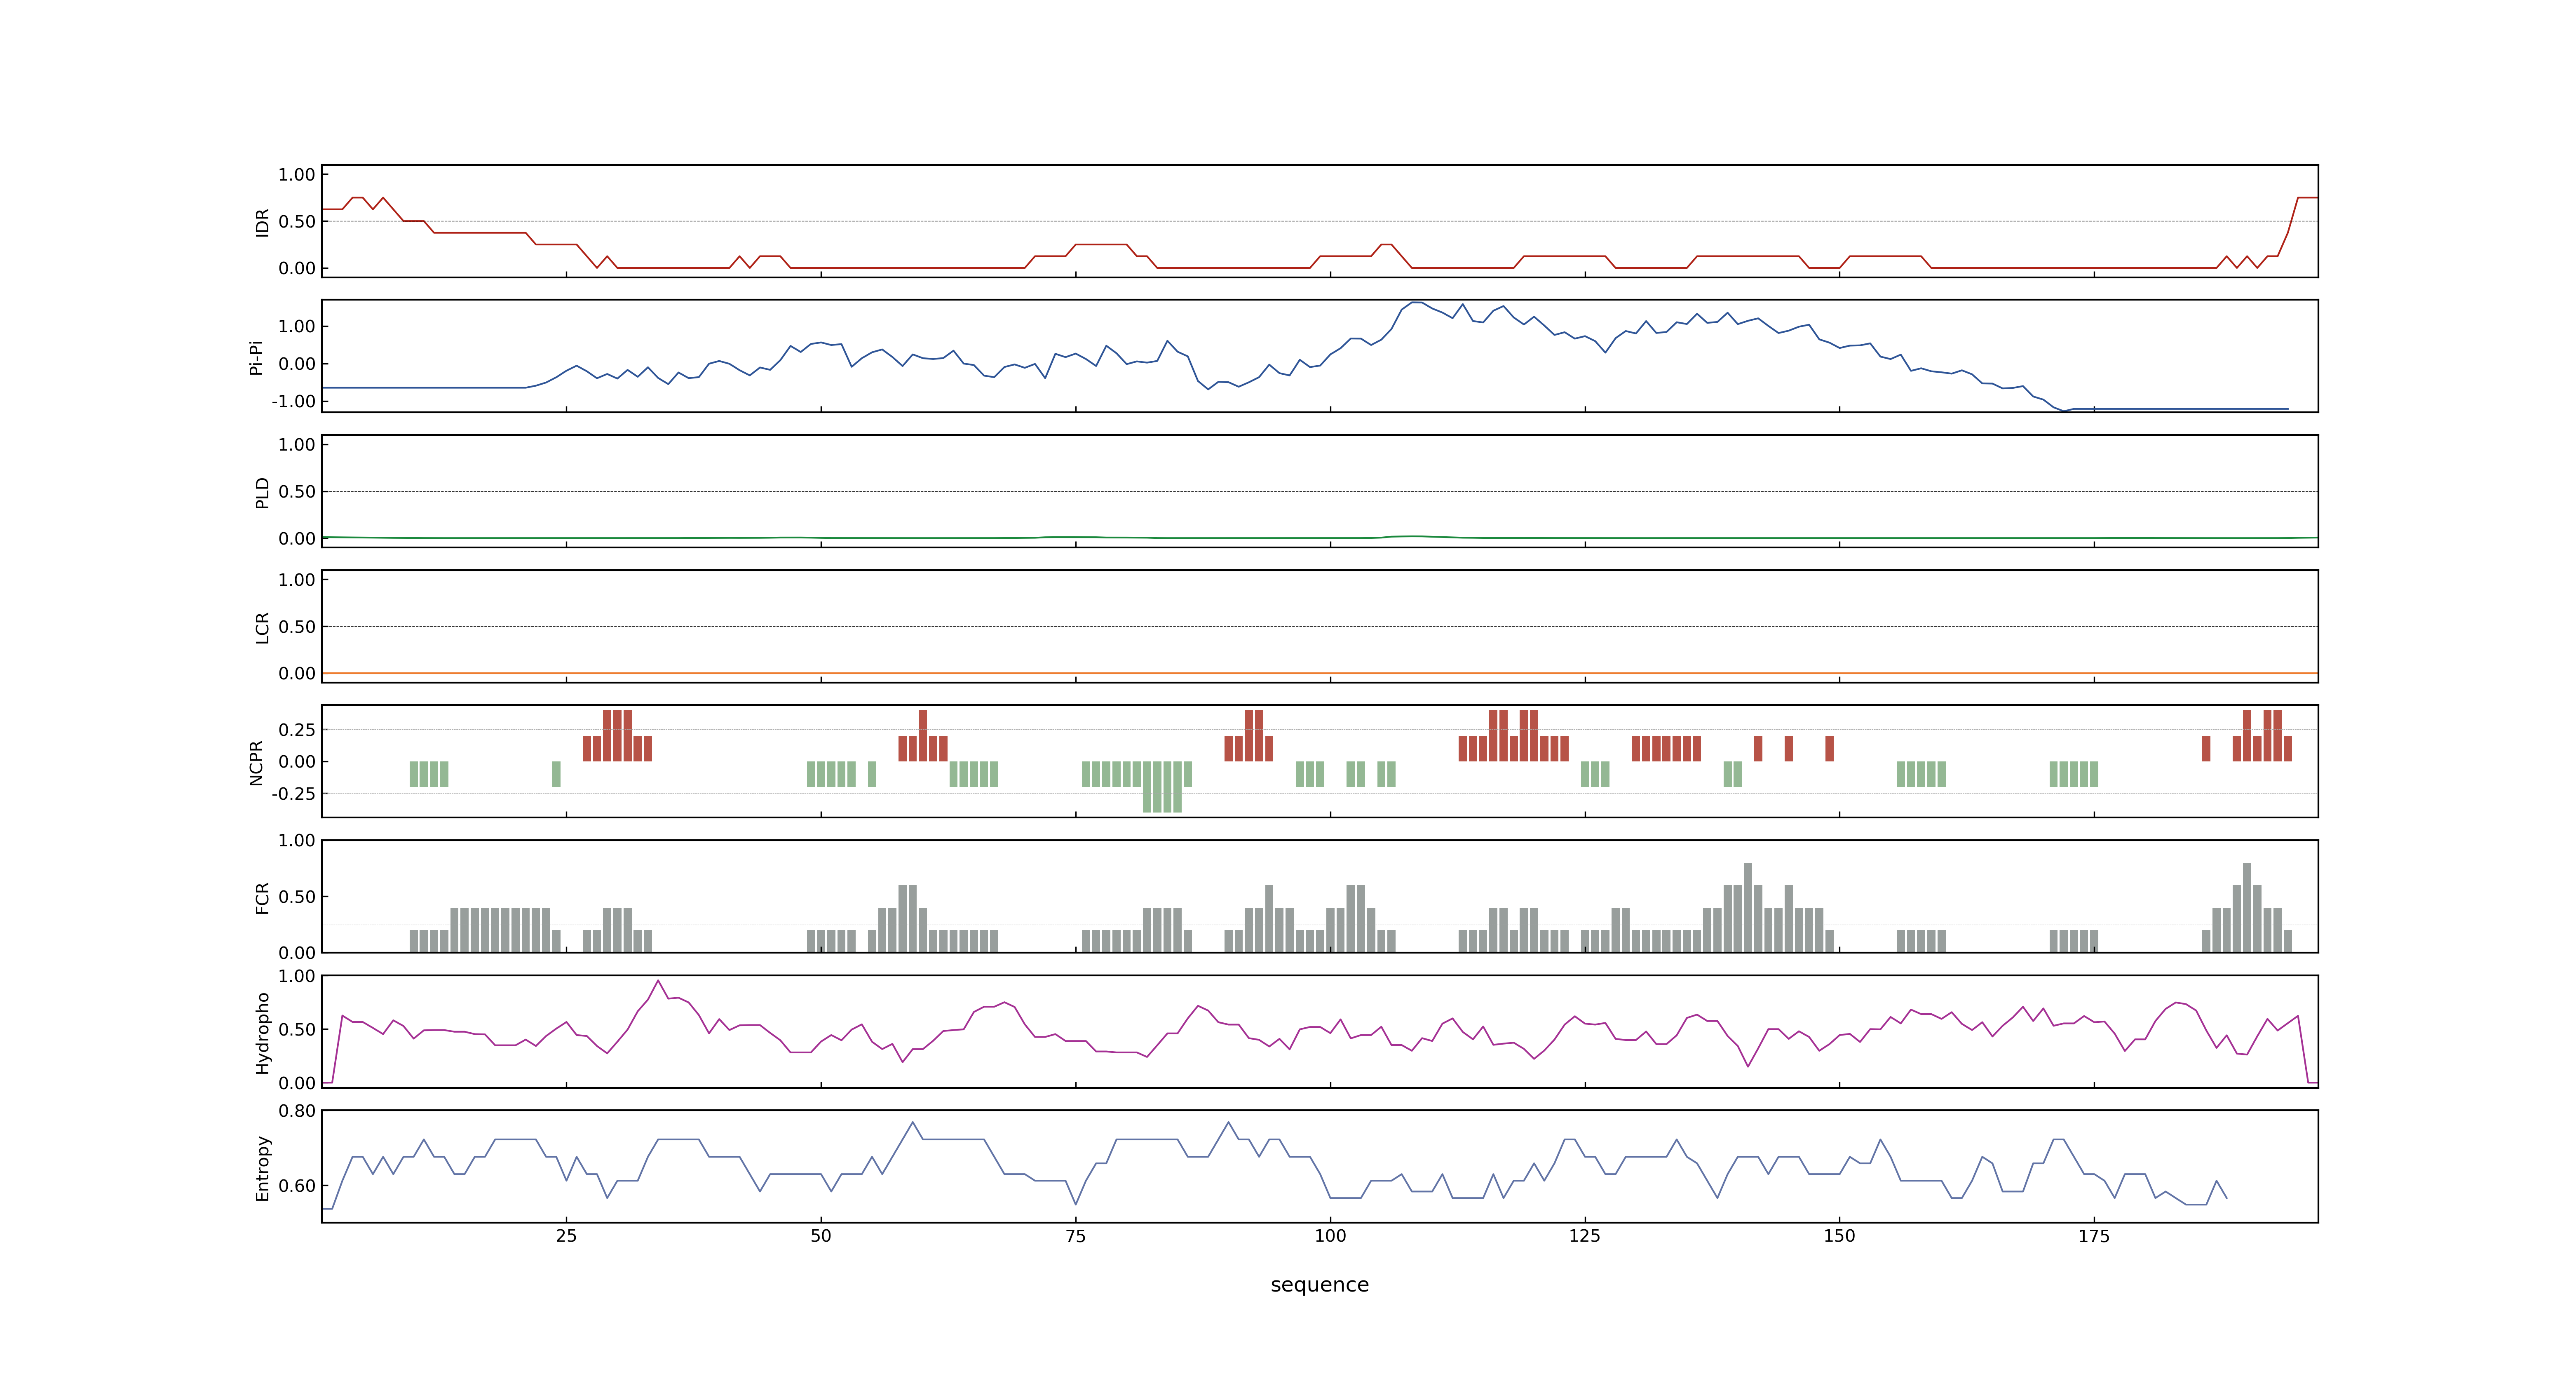Click x-axis tick label 175
The image size is (2576, 1374).
(2094, 1236)
